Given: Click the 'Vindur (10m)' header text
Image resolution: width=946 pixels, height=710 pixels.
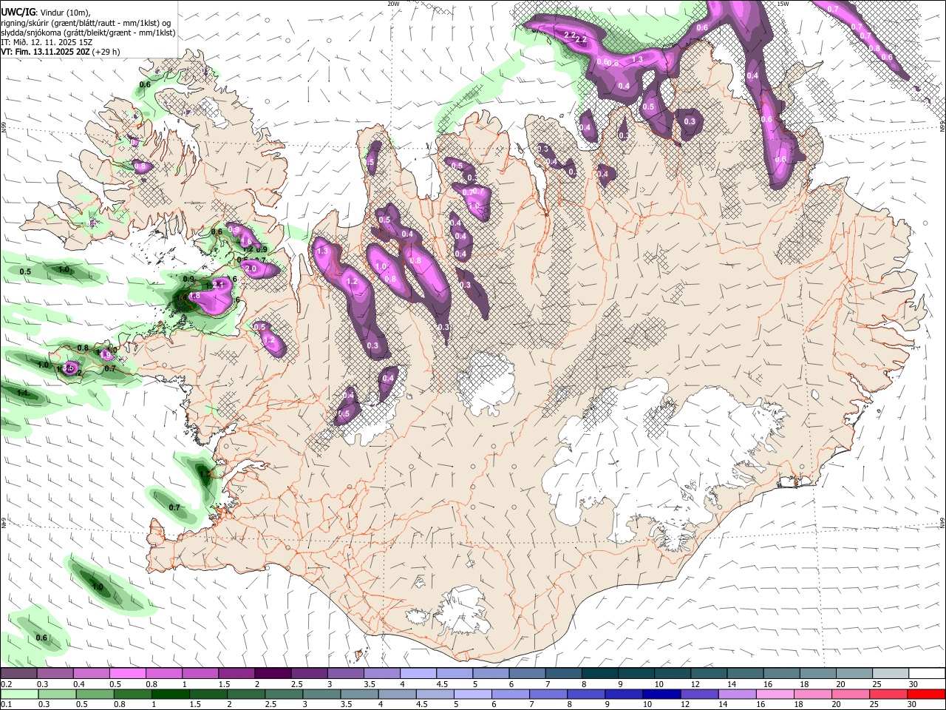Looking at the screenshot, I should point(64,13).
